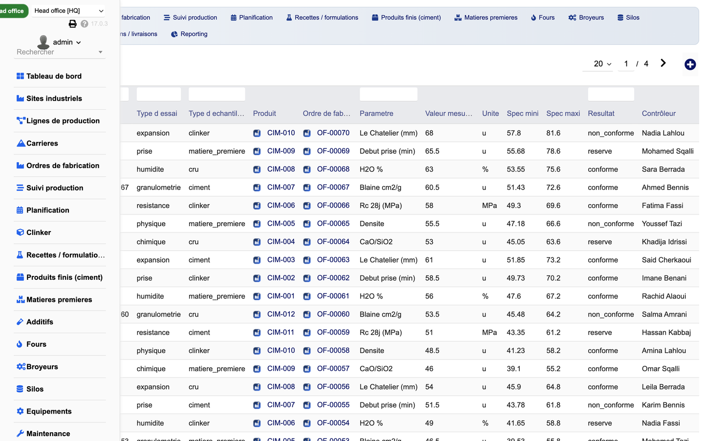This screenshot has width=706, height=441.
Task: Open Recettes / formulations in the left sidebar
Action: point(60,255)
